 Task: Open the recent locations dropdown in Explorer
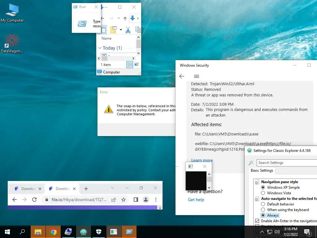pyautogui.click(x=119, y=18)
